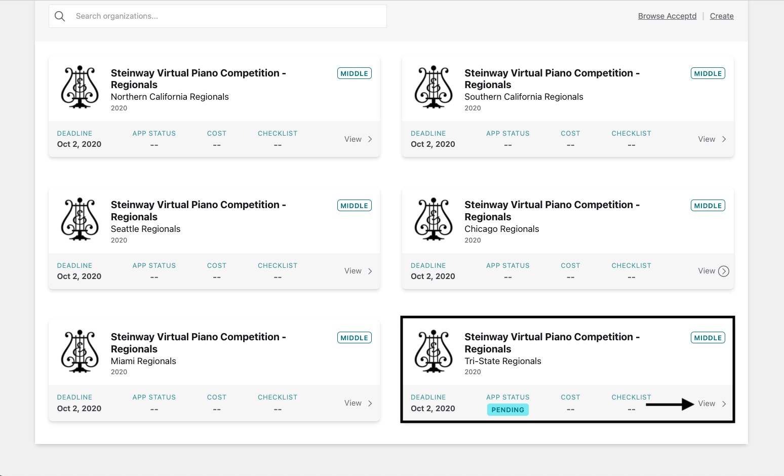Click the Seattle Regionals lyre logo

[80, 219]
